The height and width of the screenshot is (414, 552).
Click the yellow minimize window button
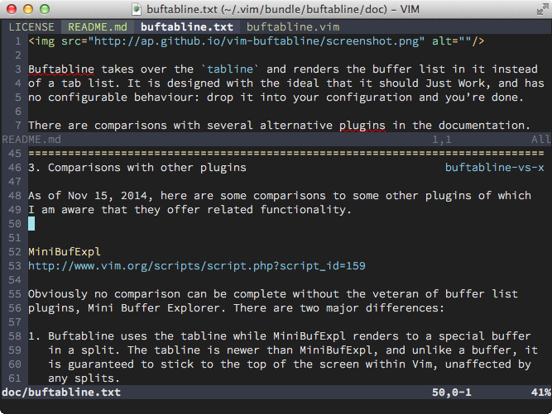28,9
